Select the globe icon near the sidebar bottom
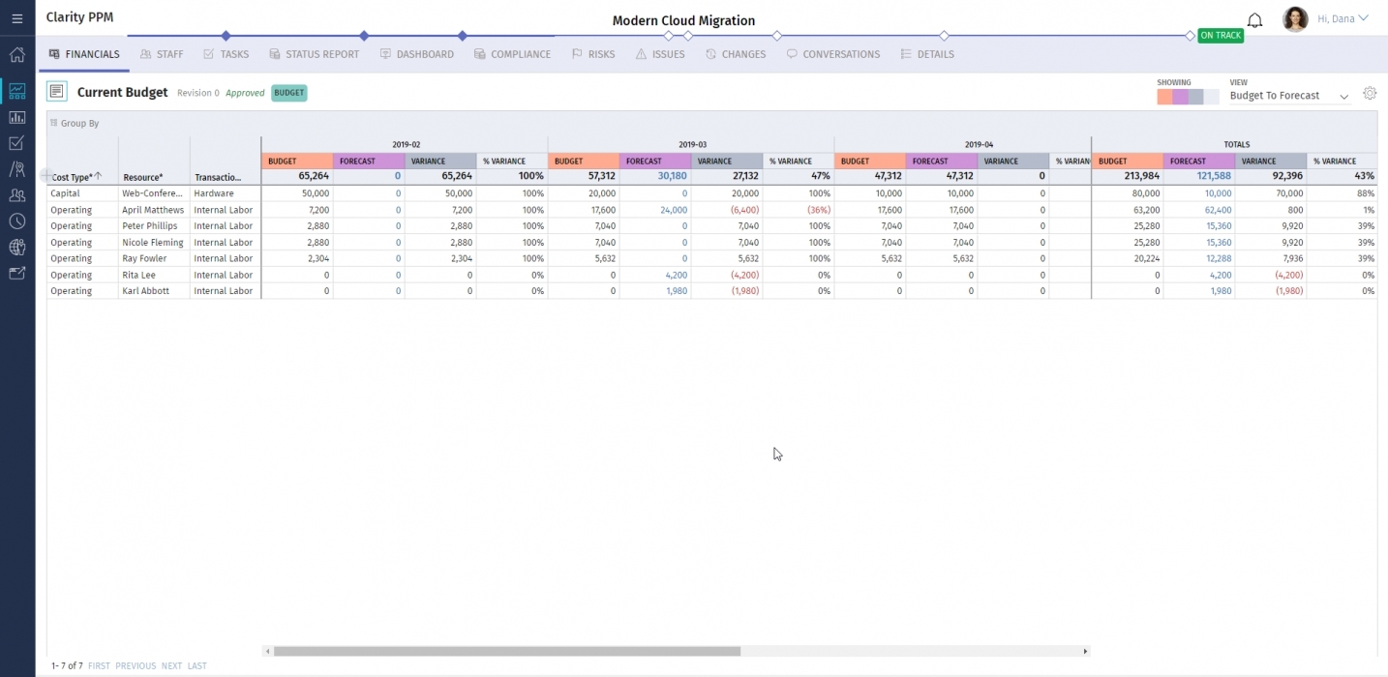The image size is (1388, 677). [x=16, y=247]
